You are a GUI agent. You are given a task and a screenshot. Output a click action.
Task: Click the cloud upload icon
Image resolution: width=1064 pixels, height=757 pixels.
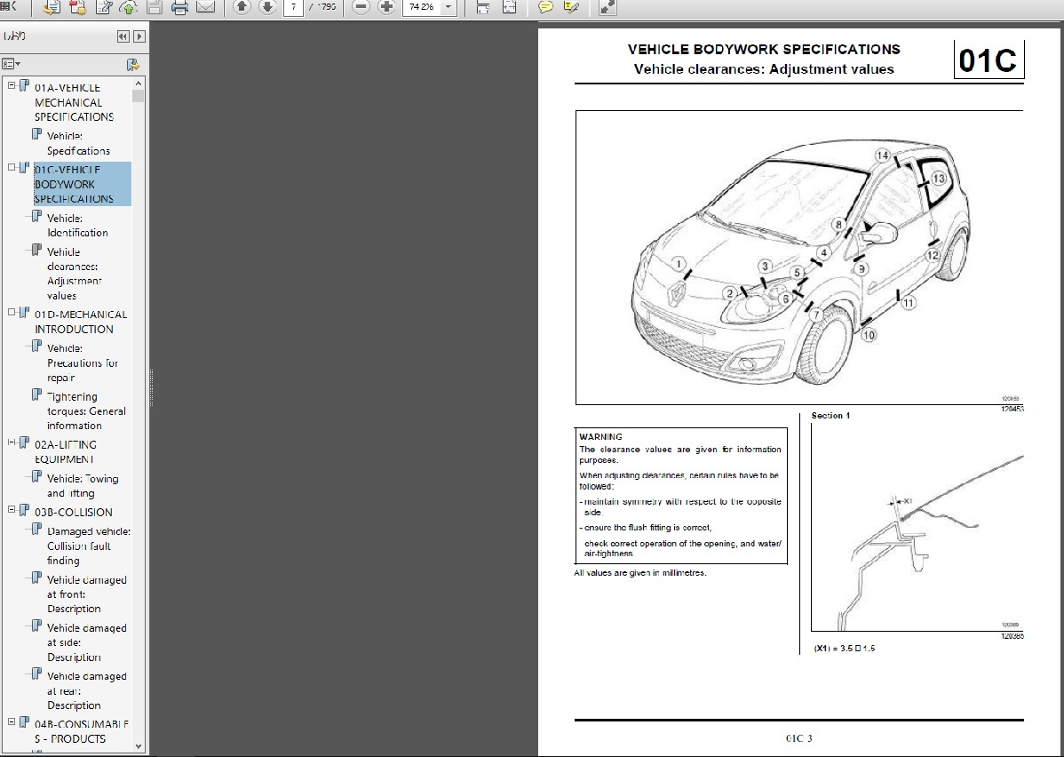tap(128, 7)
